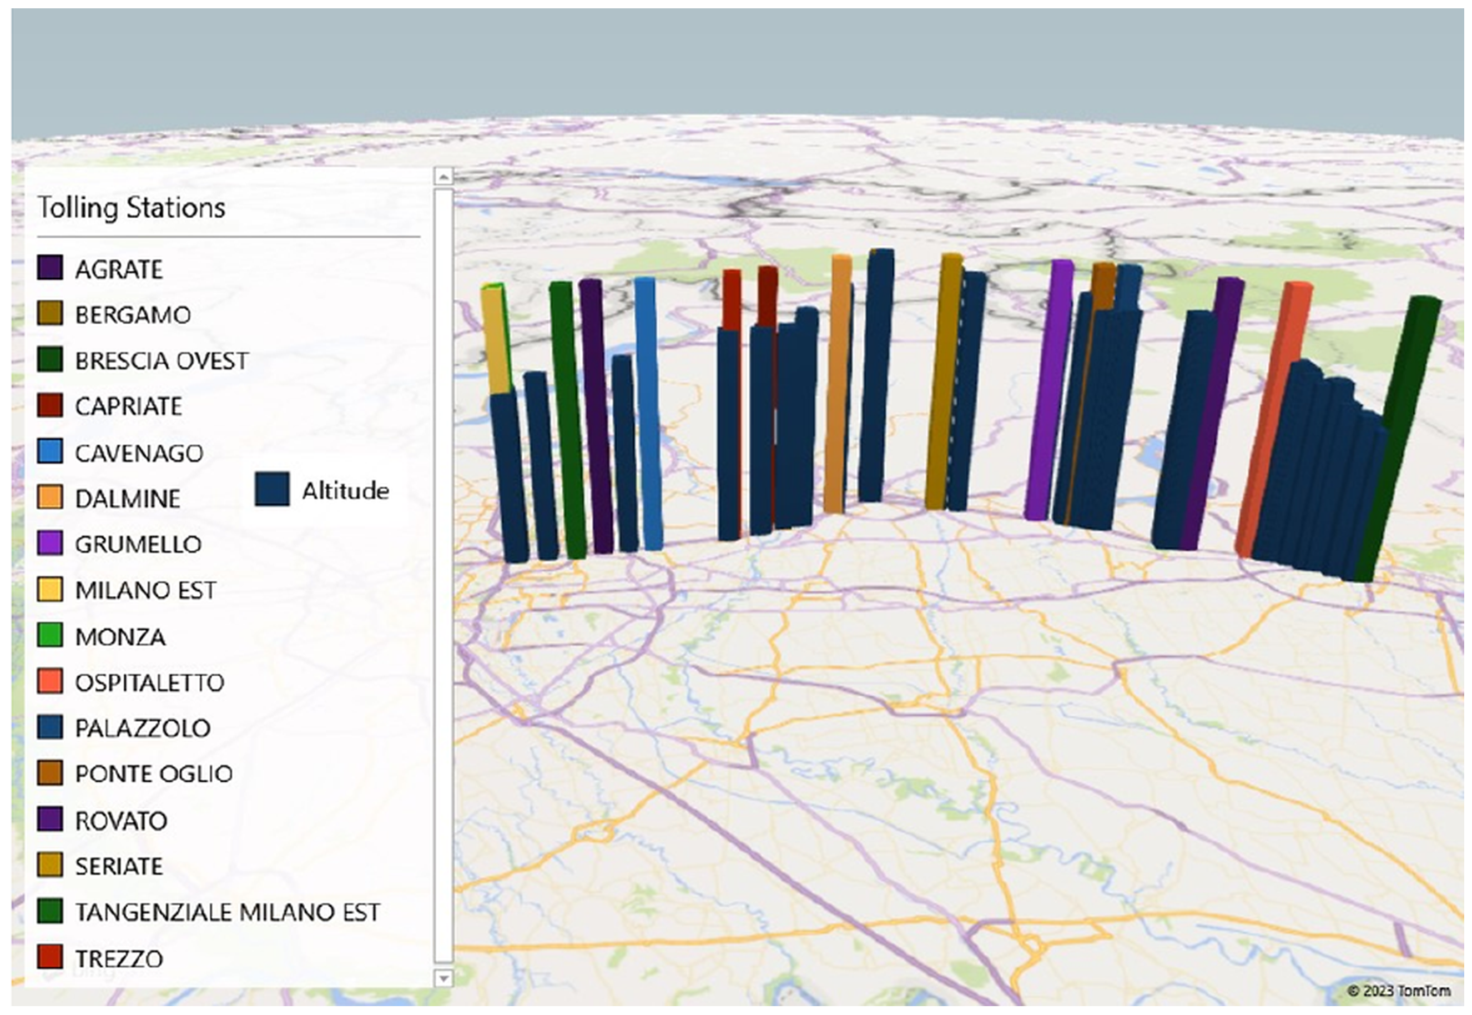Choose the TANGENZIALE MILANO EST swatch
1472x1015 pixels.
pyautogui.click(x=50, y=911)
